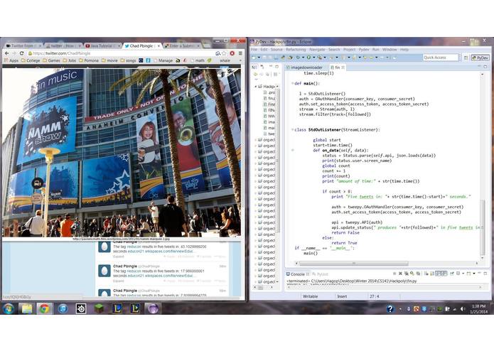Click the volume speaker tray icon
Image resolution: width=494 pixels, height=351 pixels.
tap(463, 309)
